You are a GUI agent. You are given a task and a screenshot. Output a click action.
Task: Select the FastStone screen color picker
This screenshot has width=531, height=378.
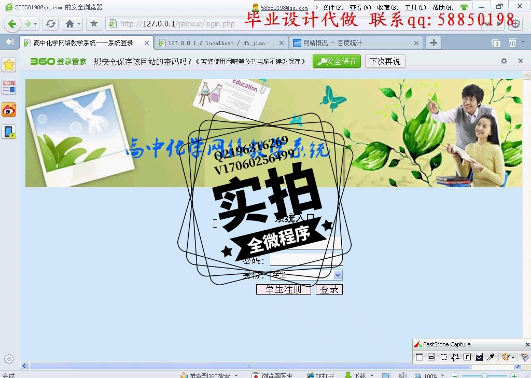tap(491, 357)
